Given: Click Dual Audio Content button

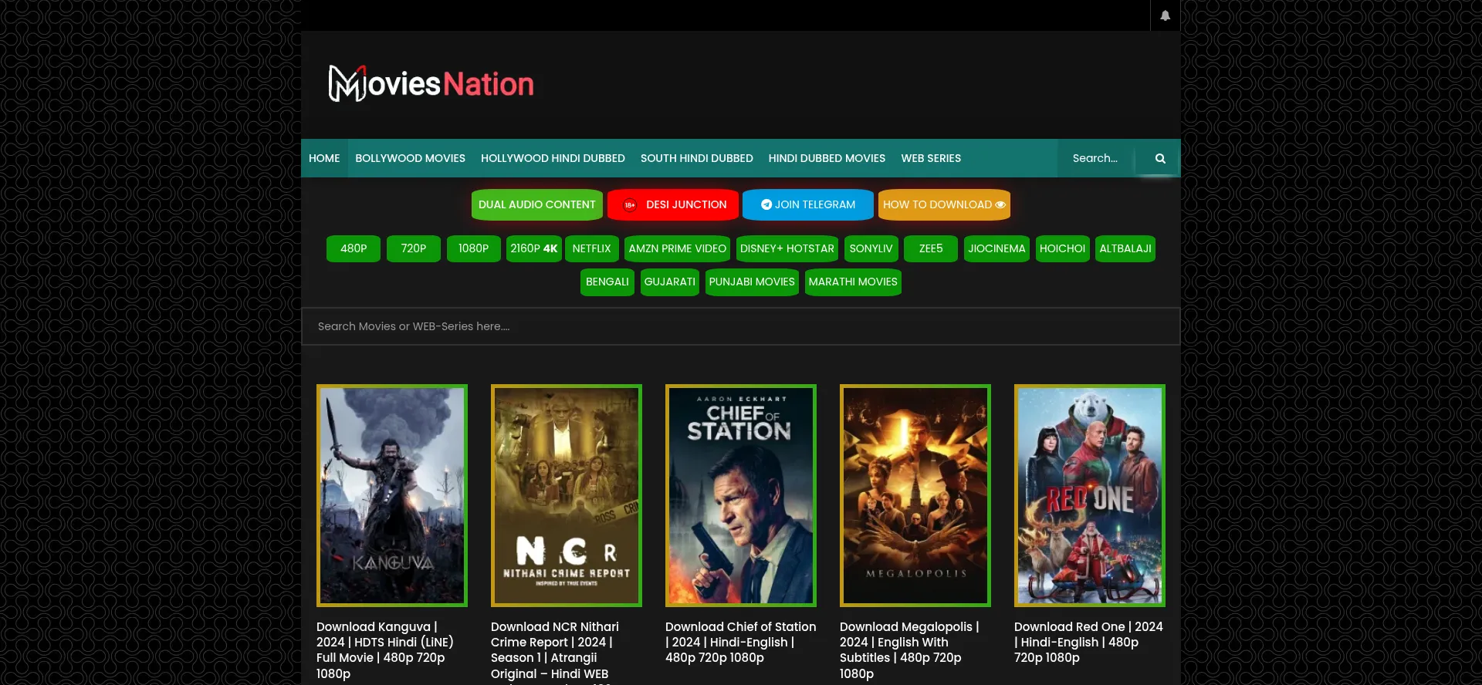Looking at the screenshot, I should (537, 204).
